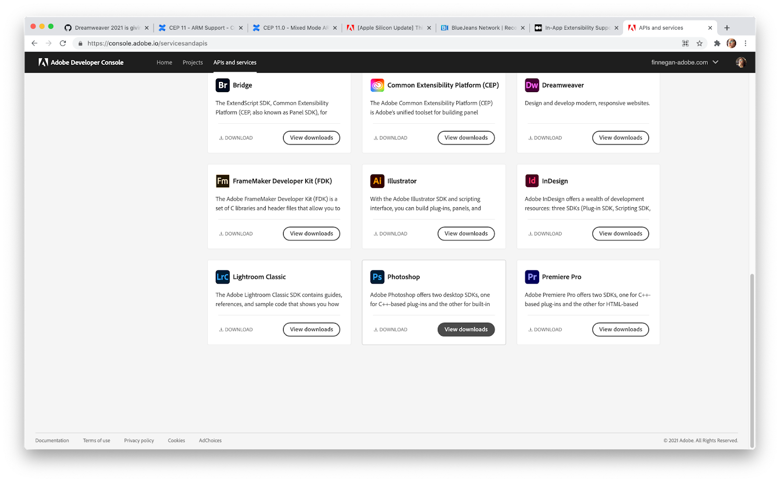Click the QR code icon in address bar
Screen dimensions: 780x482
coord(685,43)
